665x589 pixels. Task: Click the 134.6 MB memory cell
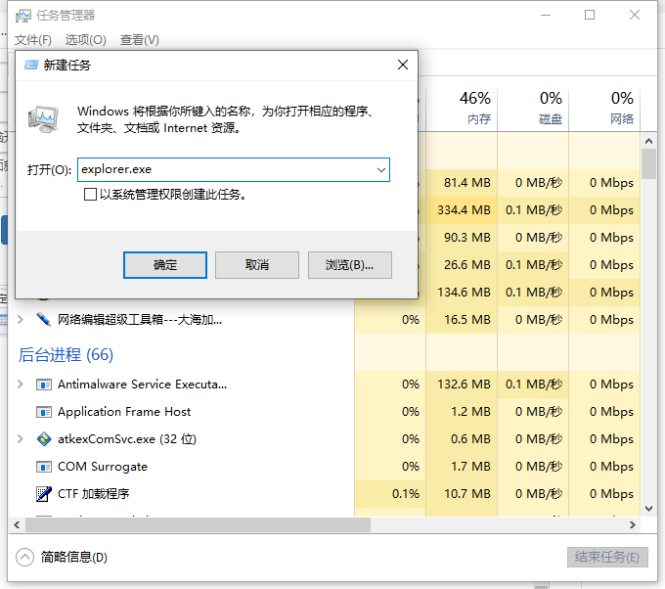click(x=462, y=293)
